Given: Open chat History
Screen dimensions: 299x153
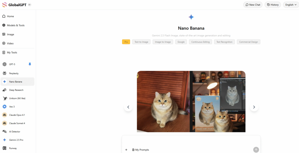Looking at the screenshot, I should click(x=273, y=5).
